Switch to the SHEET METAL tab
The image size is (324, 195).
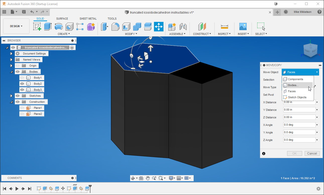88,18
